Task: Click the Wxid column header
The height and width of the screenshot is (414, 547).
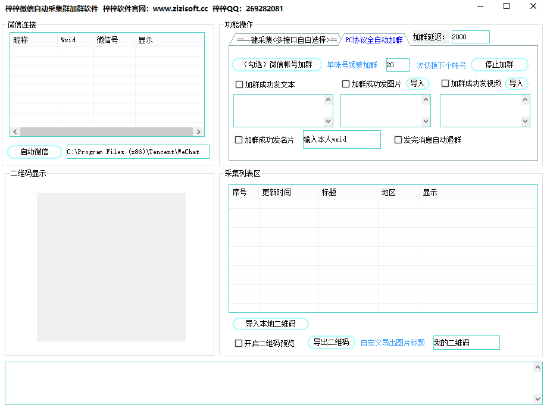Action: pos(76,40)
